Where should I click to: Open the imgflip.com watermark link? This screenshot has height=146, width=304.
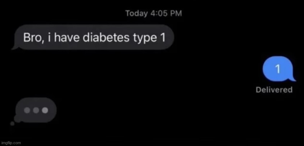pos(10,143)
